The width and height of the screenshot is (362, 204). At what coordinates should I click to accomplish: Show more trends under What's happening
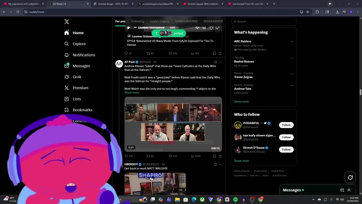point(242,101)
